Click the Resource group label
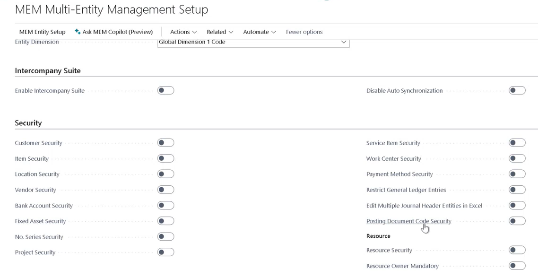 click(378, 236)
